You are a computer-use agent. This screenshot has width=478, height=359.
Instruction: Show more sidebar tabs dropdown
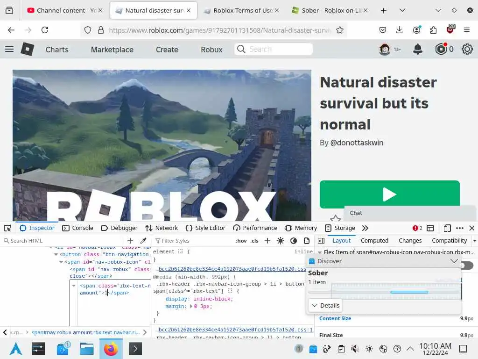(x=475, y=241)
